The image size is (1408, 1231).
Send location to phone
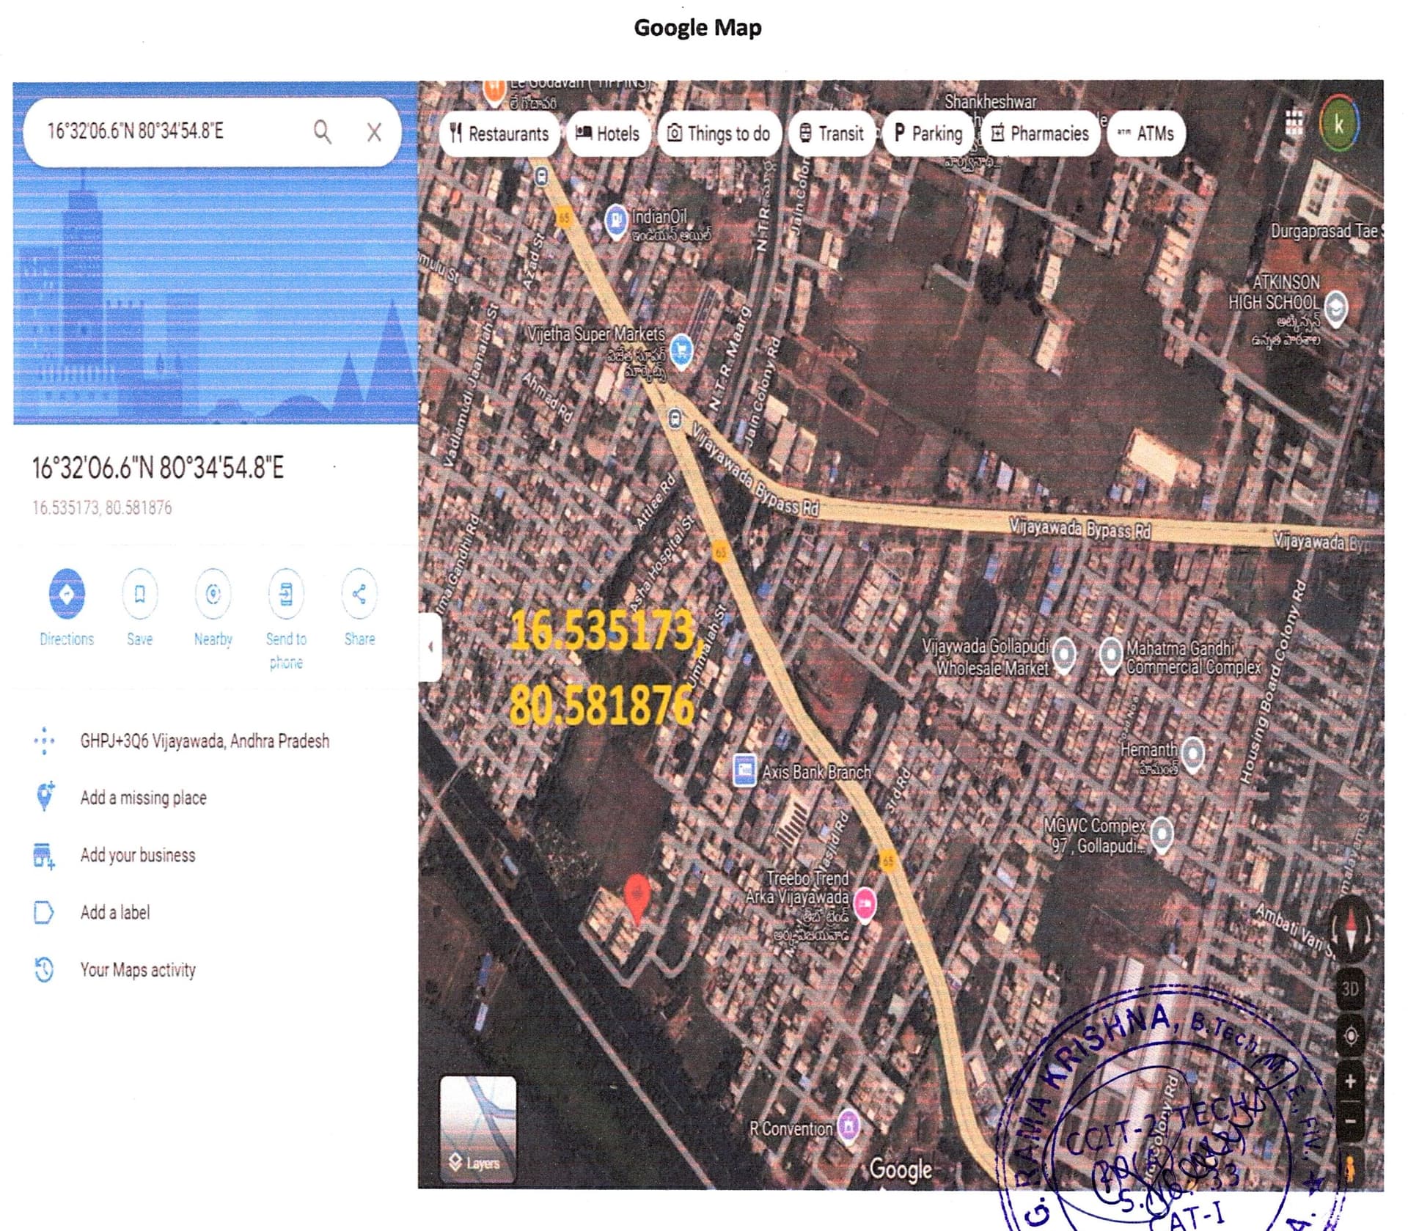point(286,620)
